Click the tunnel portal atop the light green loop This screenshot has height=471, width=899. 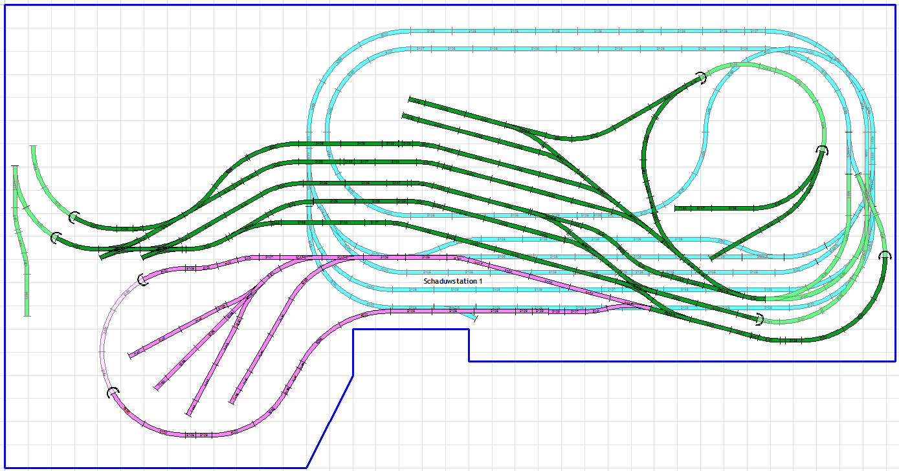(700, 78)
